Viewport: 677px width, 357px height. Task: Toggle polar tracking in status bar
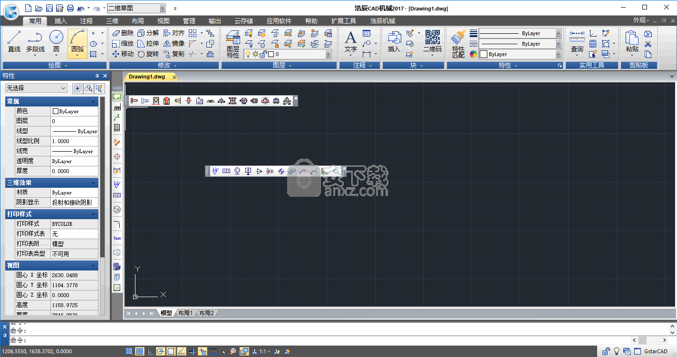pos(161,351)
